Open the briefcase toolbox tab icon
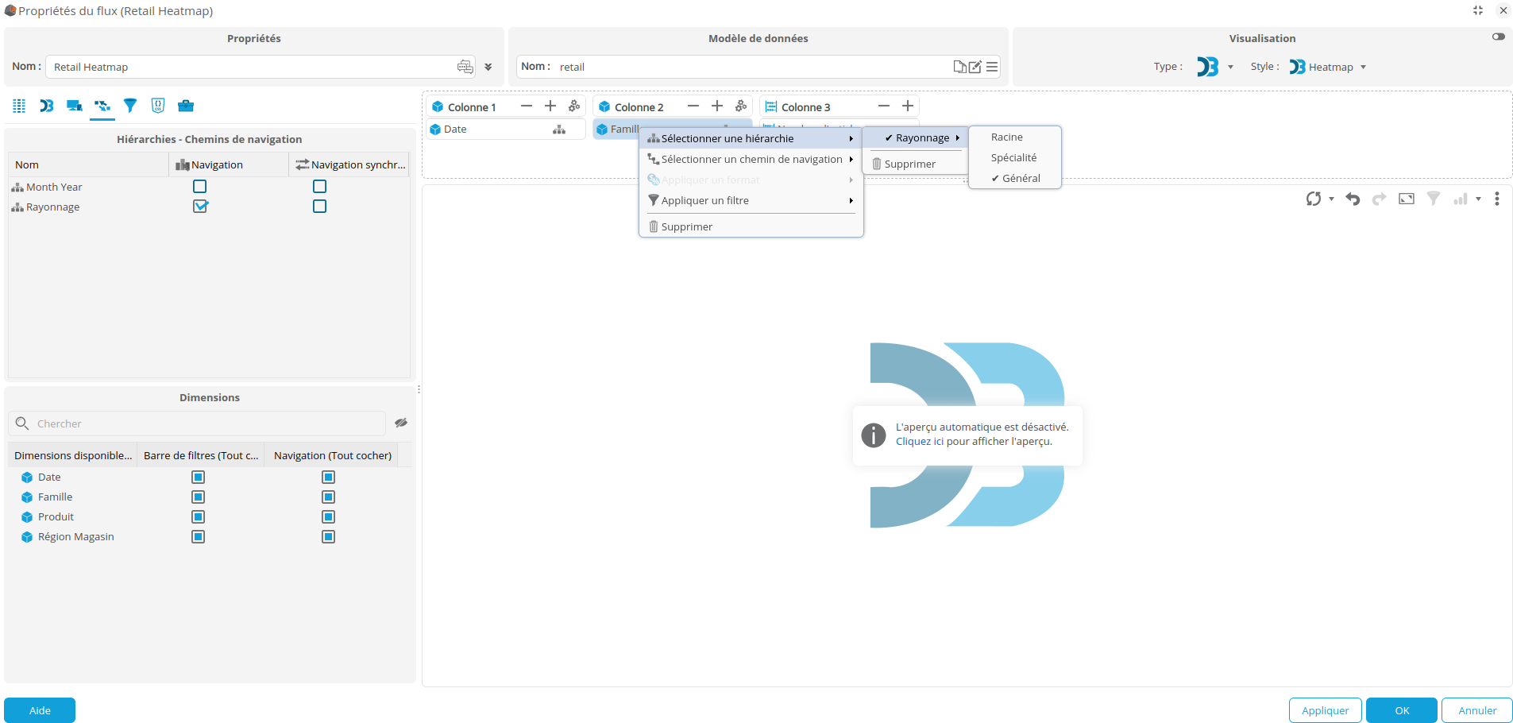 coord(185,106)
